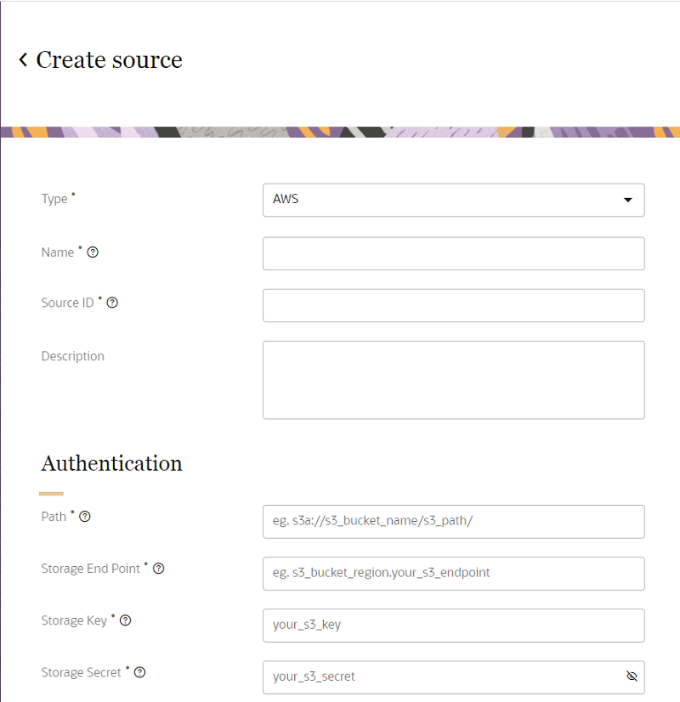
Task: Click the back arrow beside Create source
Action: click(x=23, y=59)
